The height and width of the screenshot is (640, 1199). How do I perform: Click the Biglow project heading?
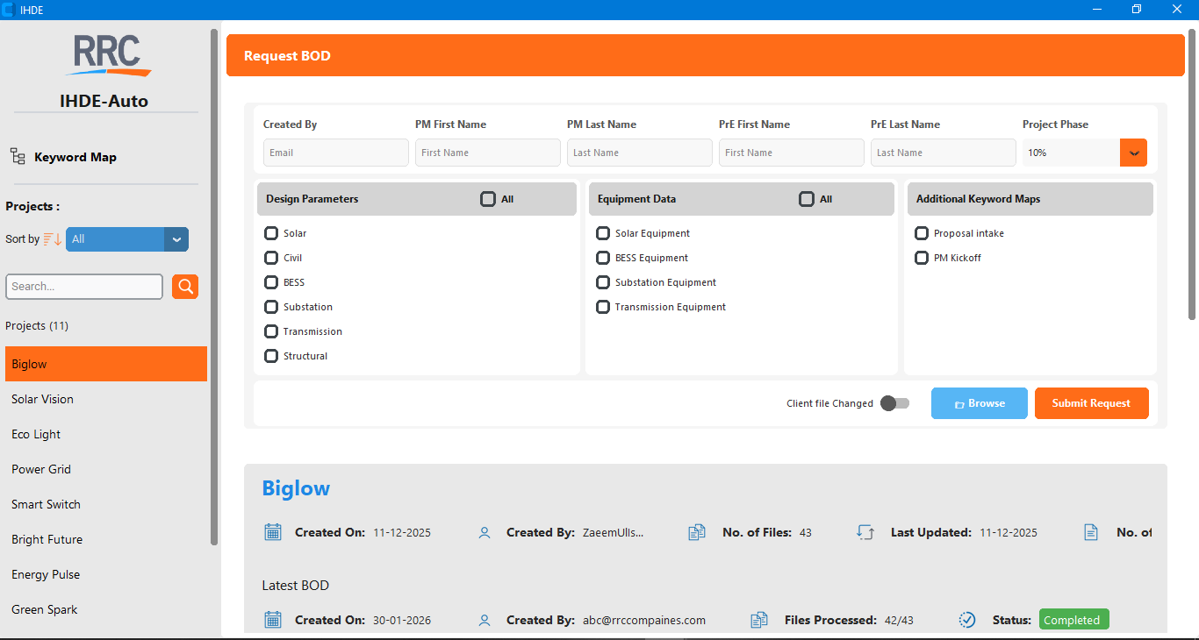tap(296, 488)
